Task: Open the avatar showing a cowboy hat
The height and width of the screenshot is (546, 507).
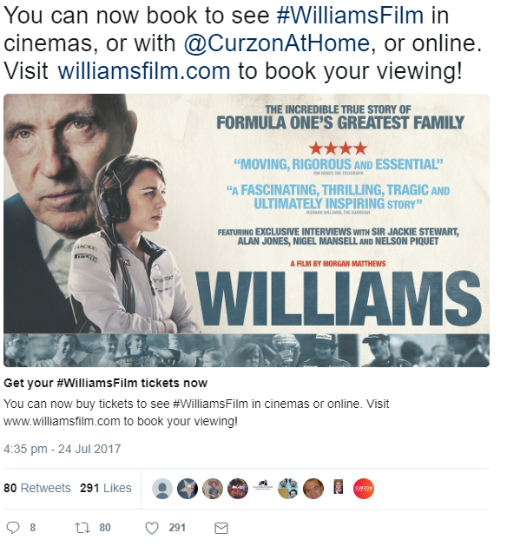Action: (x=213, y=489)
